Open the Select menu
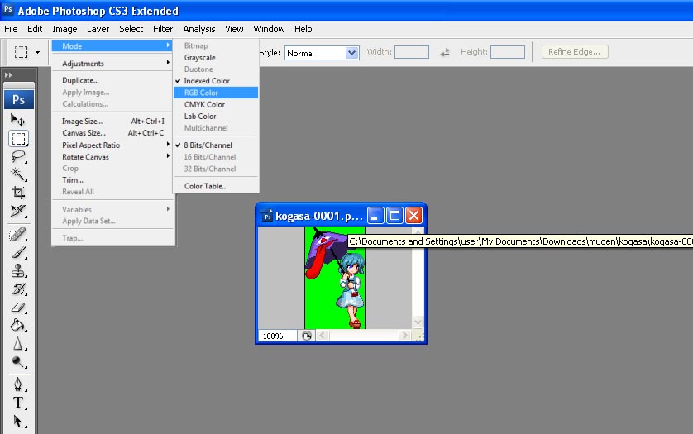 click(131, 29)
